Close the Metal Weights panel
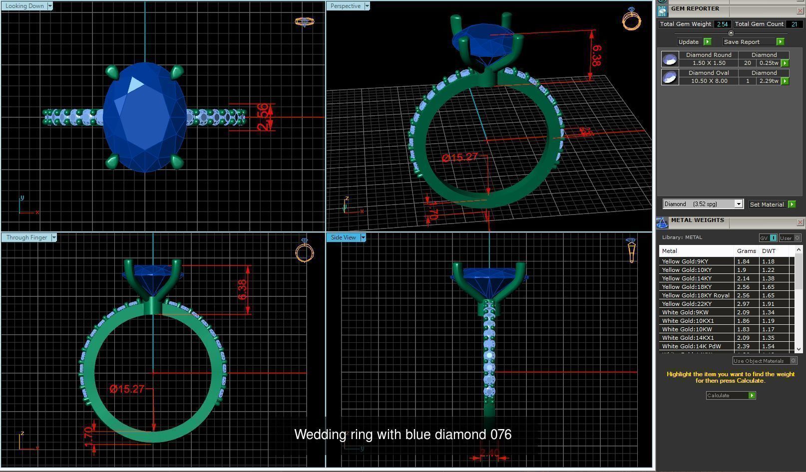The image size is (806, 472). pos(800,222)
